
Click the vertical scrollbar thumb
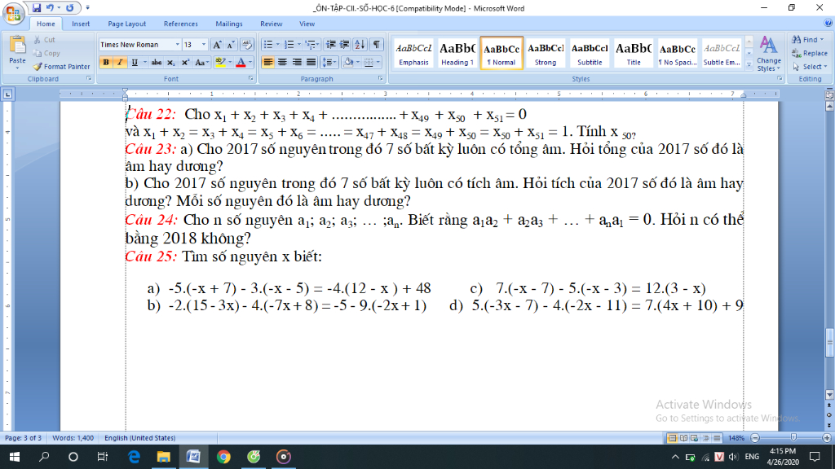(829, 344)
